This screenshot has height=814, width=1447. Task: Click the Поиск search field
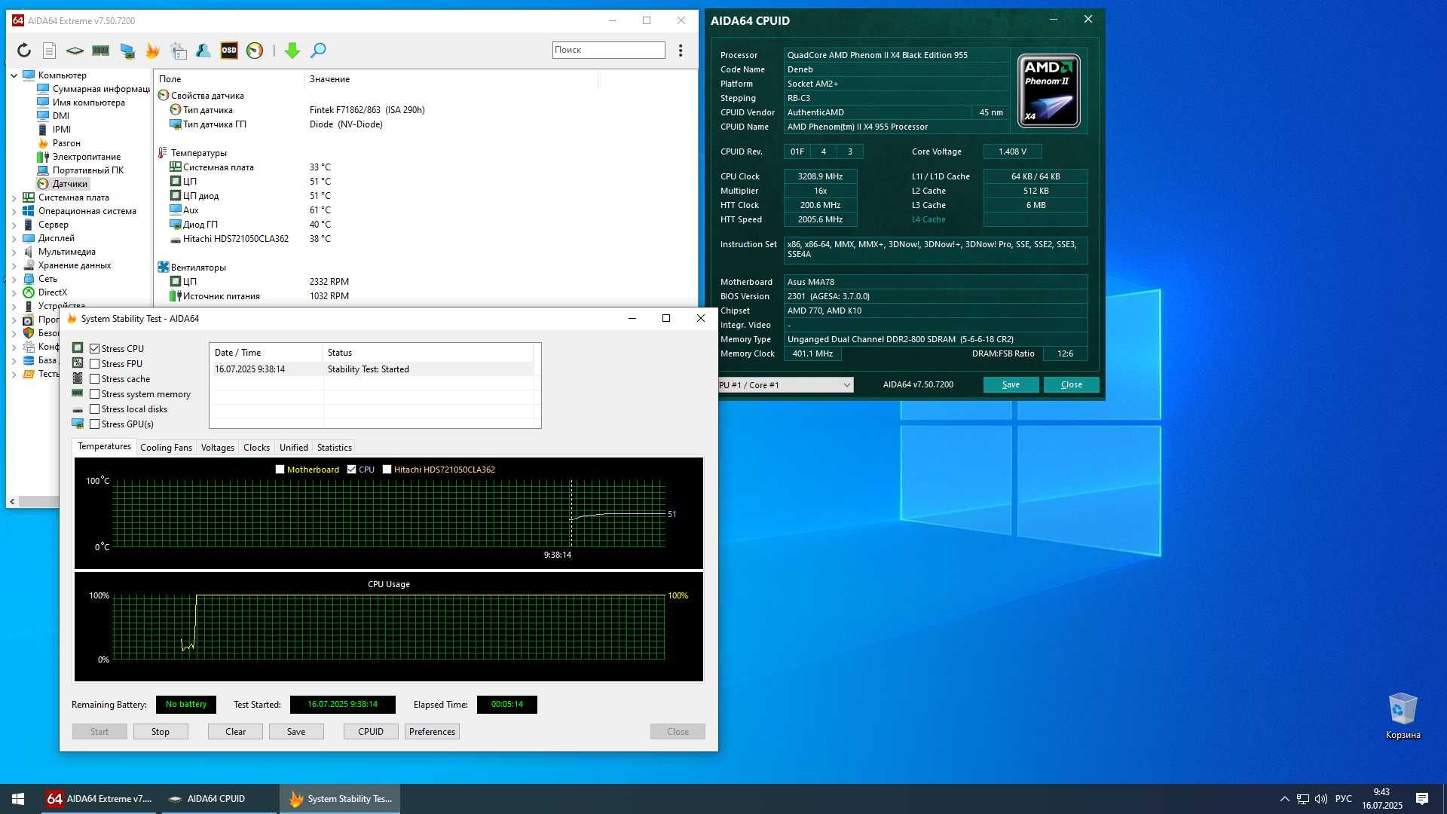608,50
